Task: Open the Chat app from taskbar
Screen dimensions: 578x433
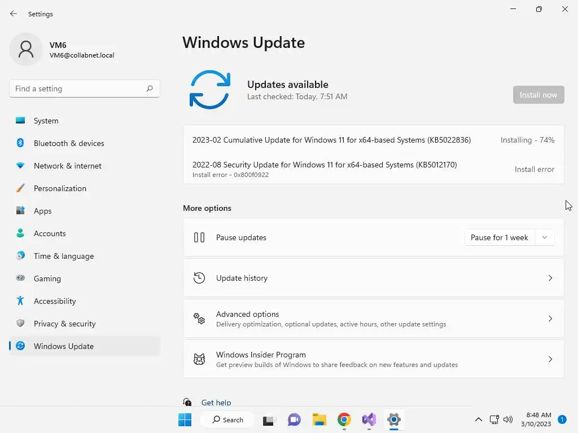Action: [x=294, y=419]
